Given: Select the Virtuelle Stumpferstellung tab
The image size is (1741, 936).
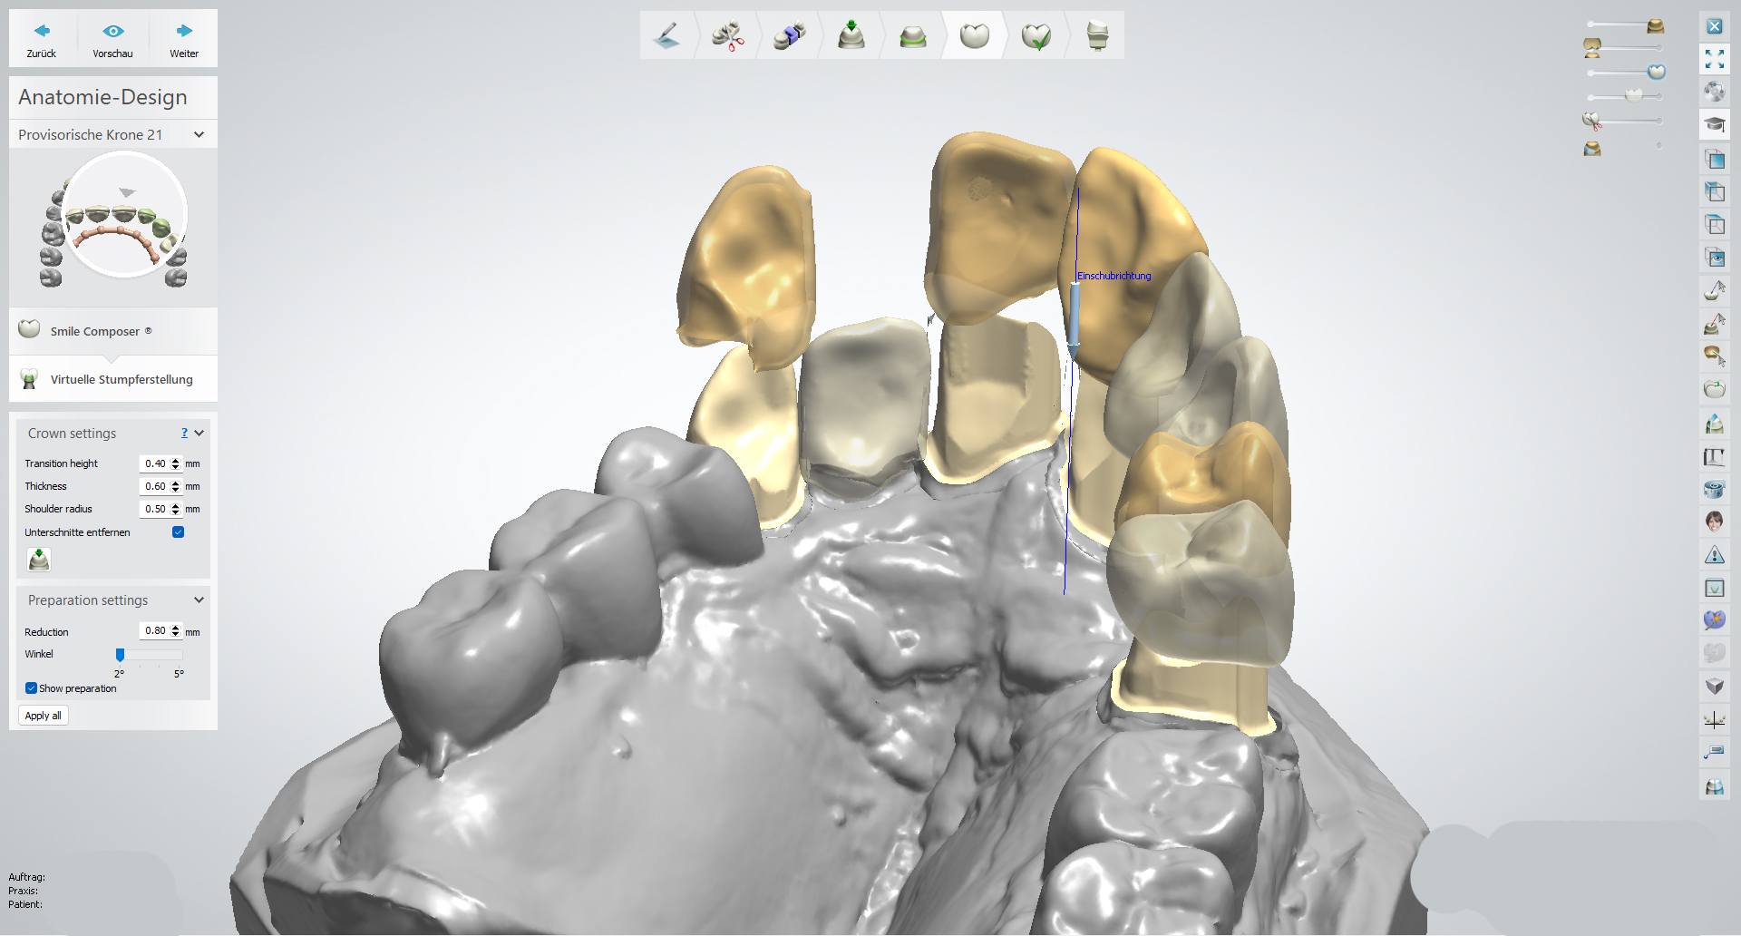Looking at the screenshot, I should click(121, 379).
